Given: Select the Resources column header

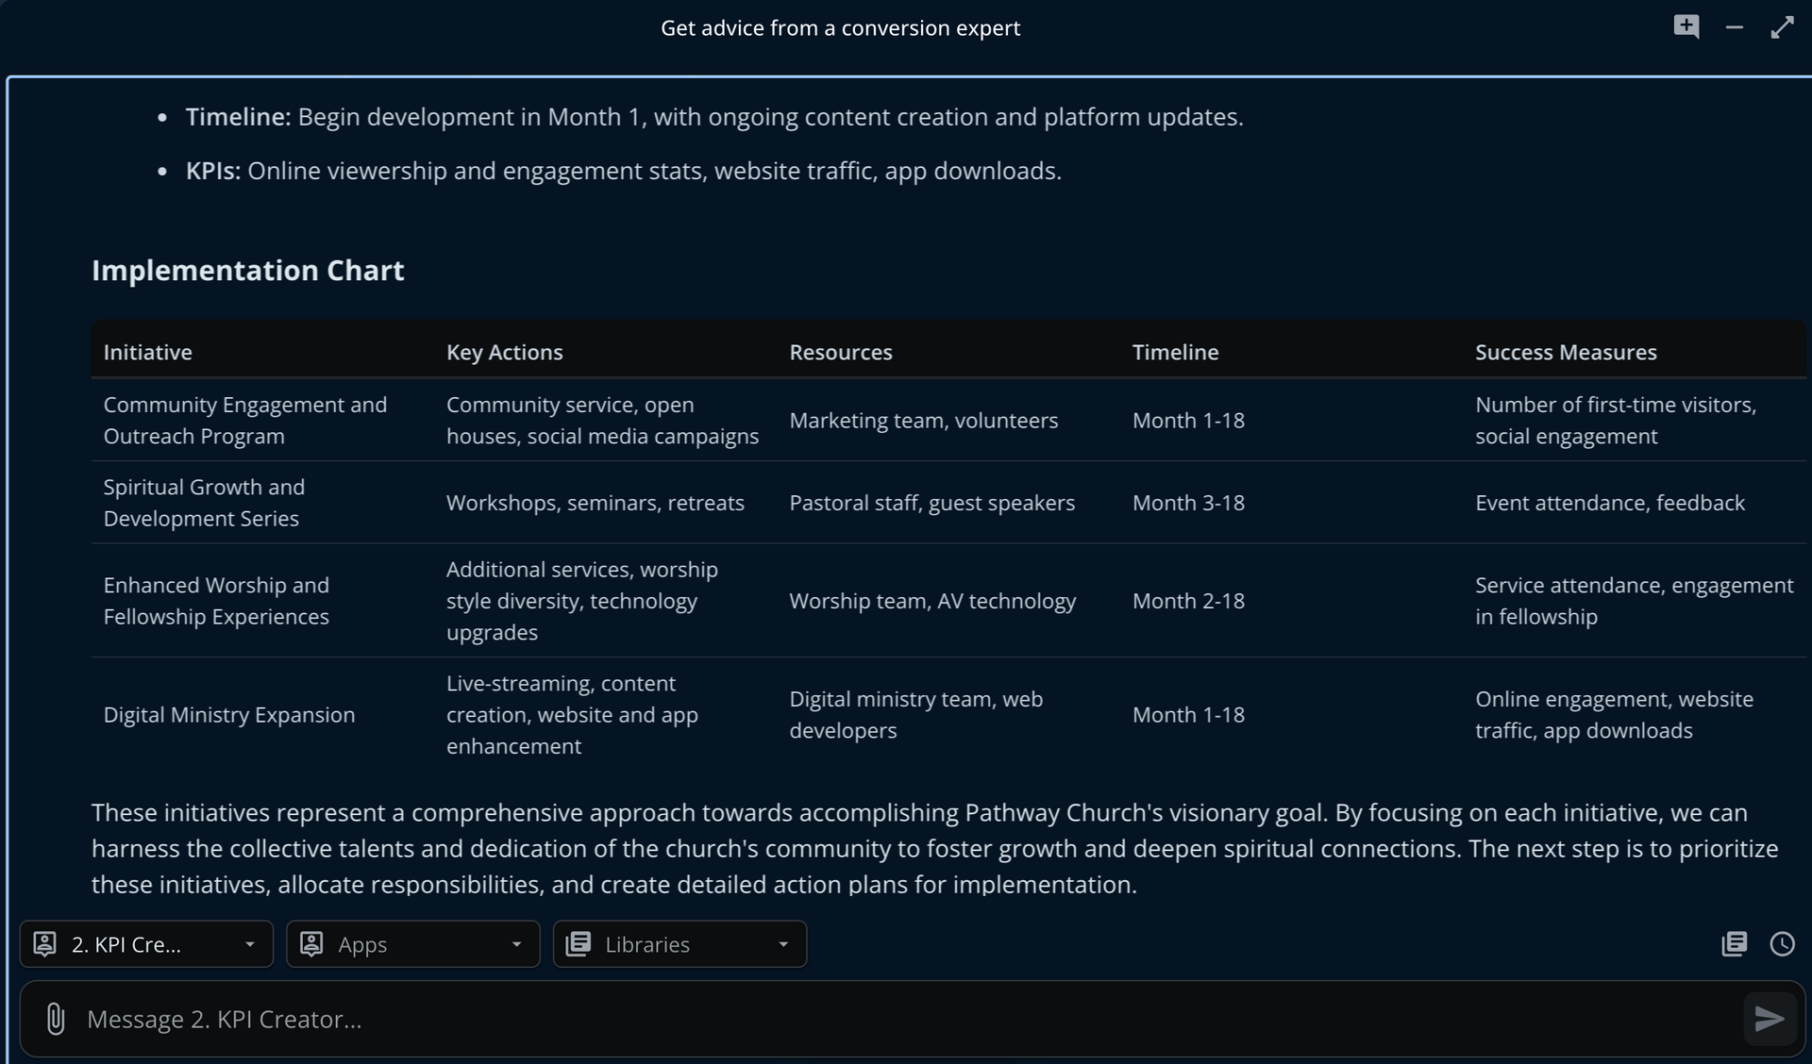Looking at the screenshot, I should tap(840, 352).
